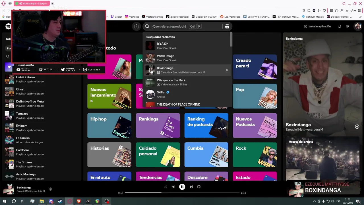Open THE DEATH OF PEACE OF MIND result

tap(187, 104)
